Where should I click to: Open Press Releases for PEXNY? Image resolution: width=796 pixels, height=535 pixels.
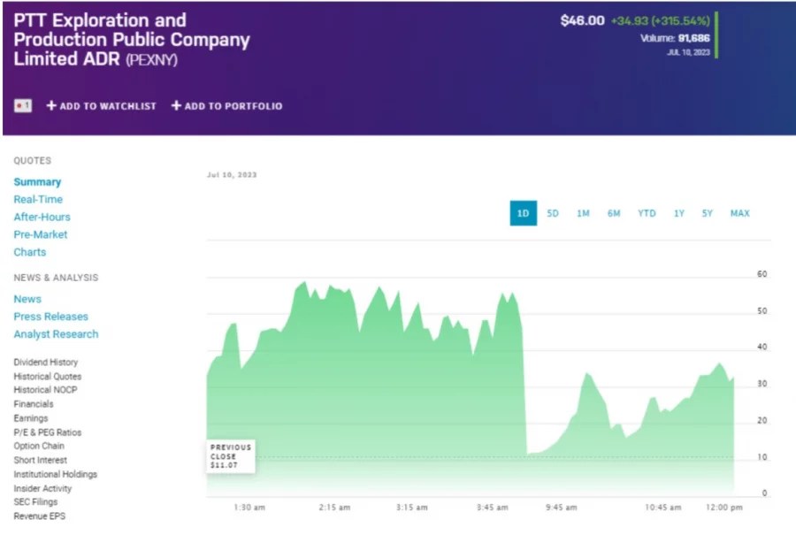click(x=50, y=316)
